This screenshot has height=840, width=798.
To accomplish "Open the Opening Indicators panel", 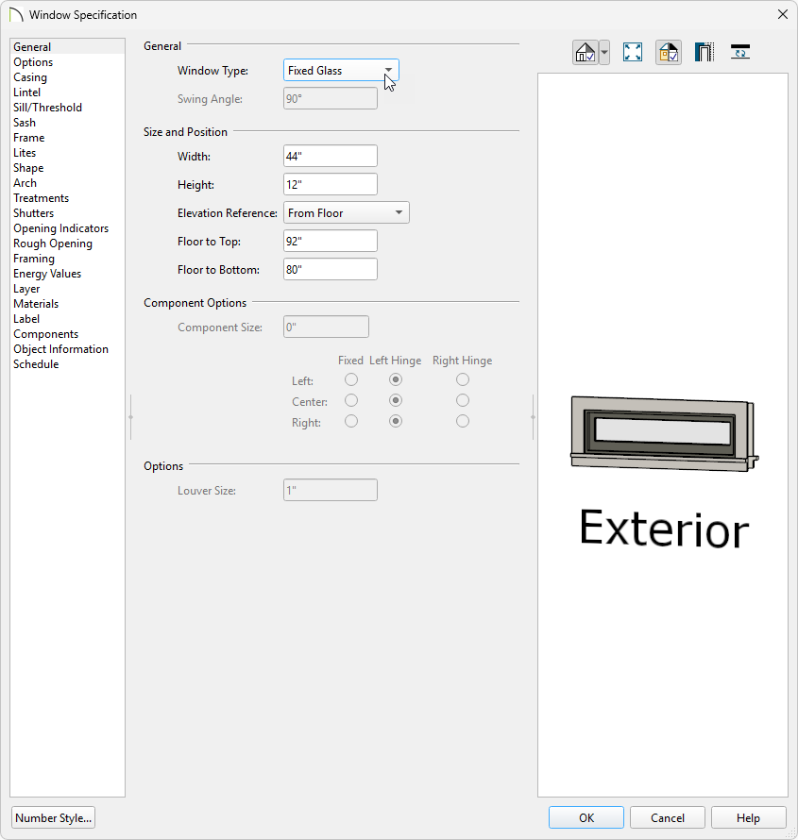I will [68, 228].
